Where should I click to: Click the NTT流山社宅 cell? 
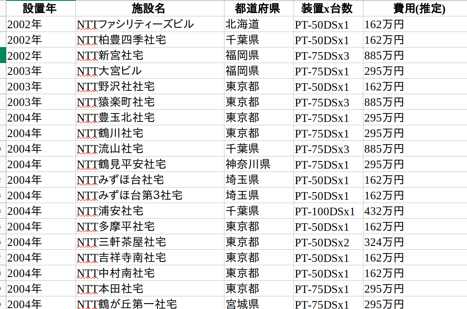pyautogui.click(x=150, y=149)
